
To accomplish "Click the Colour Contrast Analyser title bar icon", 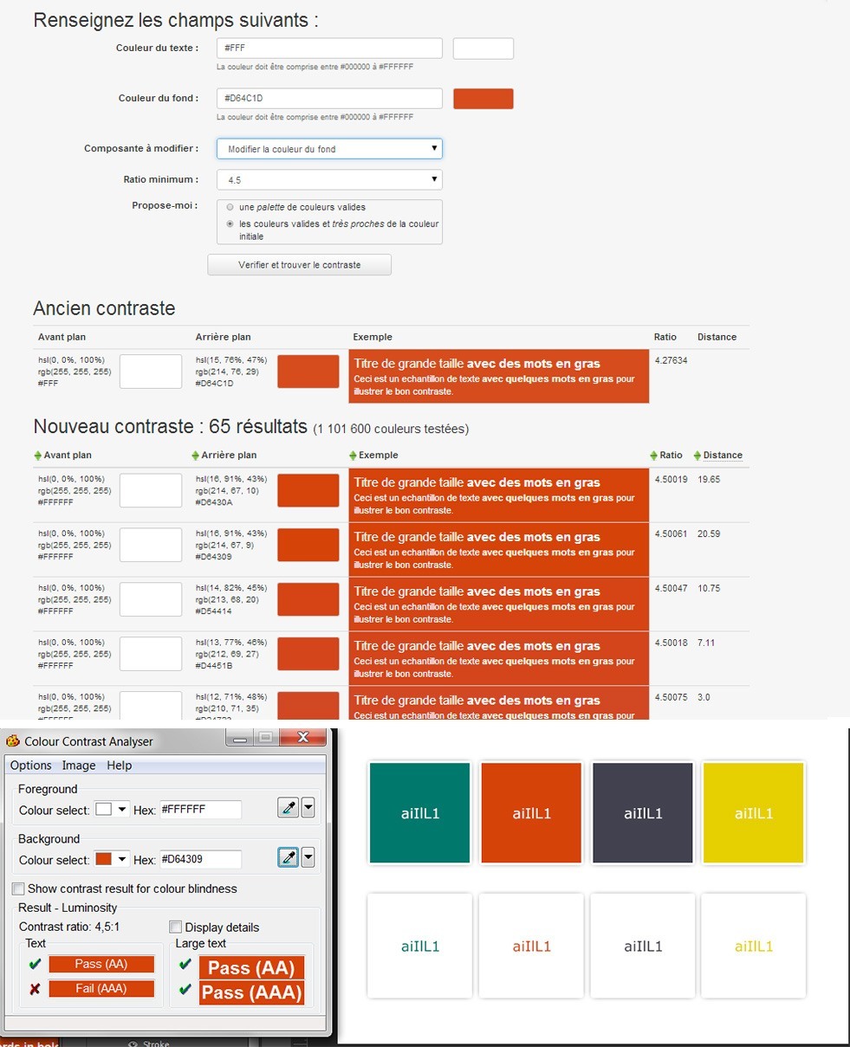I will click(13, 741).
